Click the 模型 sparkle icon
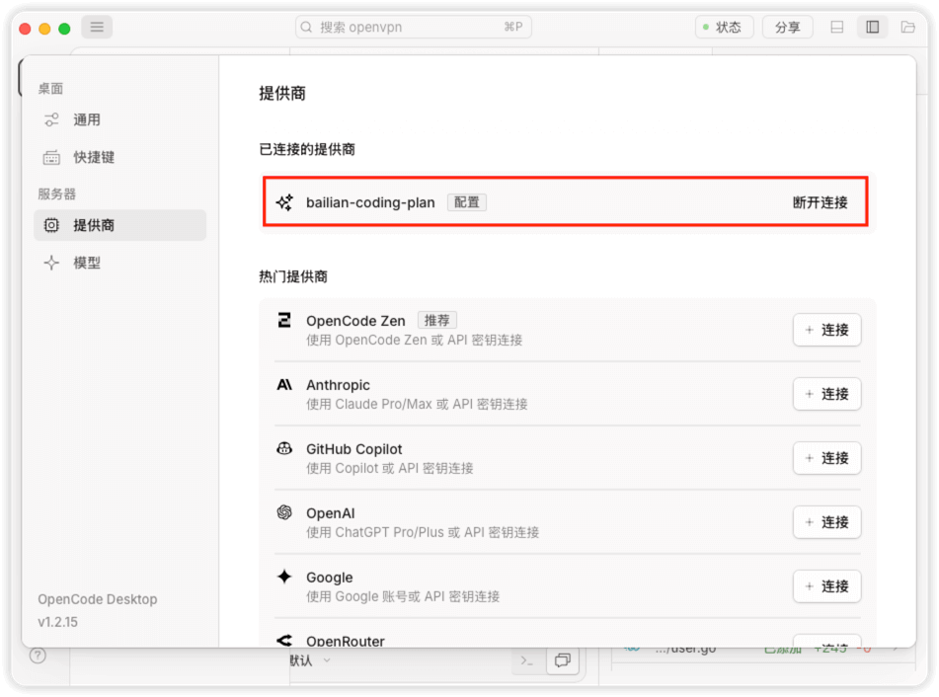This screenshot has width=939, height=697. point(51,263)
